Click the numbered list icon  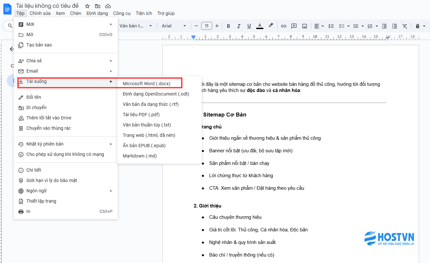[x=370, y=26]
